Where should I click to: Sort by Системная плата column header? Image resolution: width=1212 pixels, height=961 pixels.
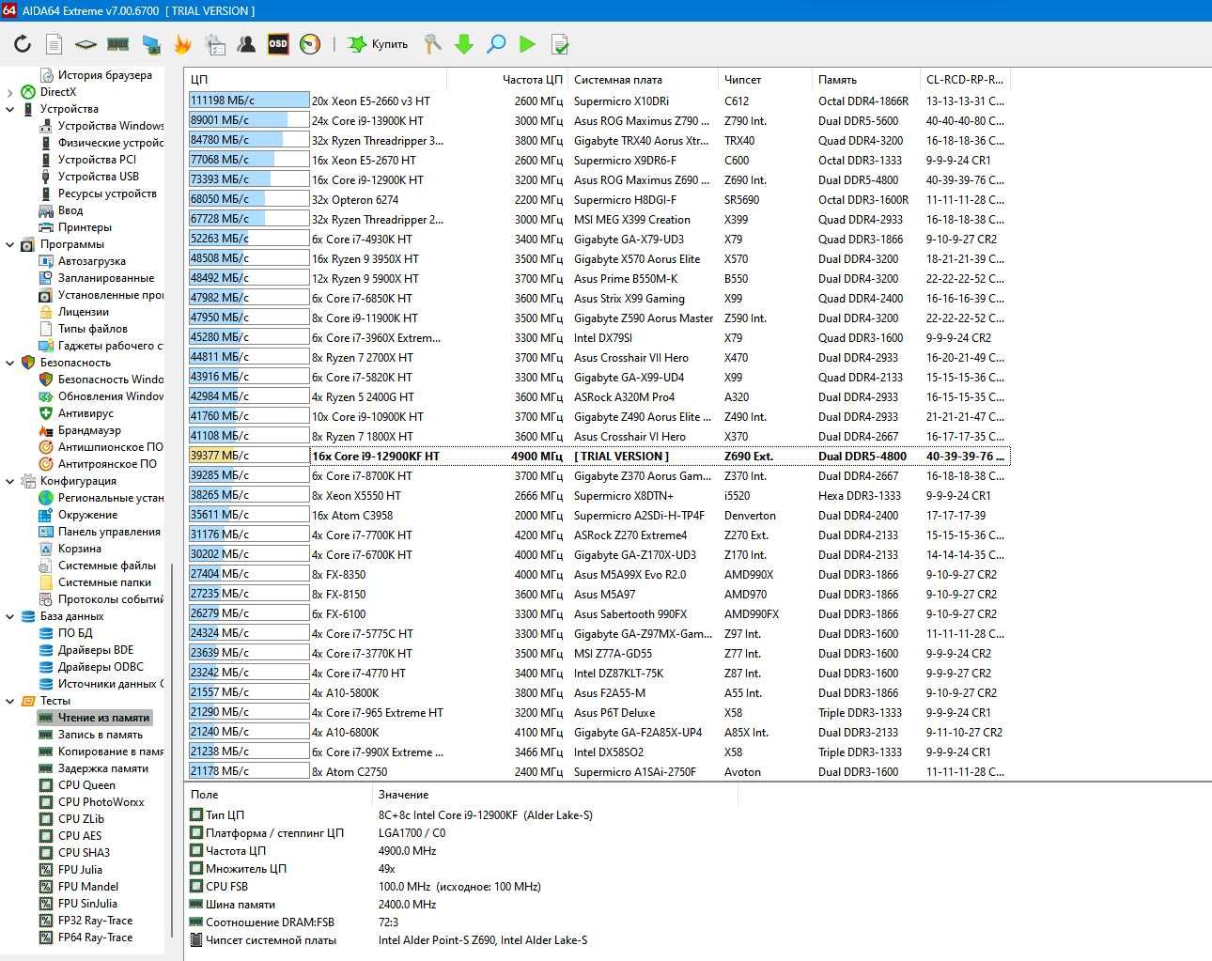point(643,80)
